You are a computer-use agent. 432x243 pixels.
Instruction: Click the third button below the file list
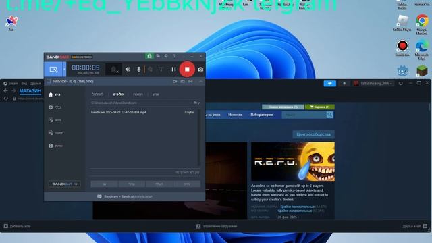click(x=159, y=184)
